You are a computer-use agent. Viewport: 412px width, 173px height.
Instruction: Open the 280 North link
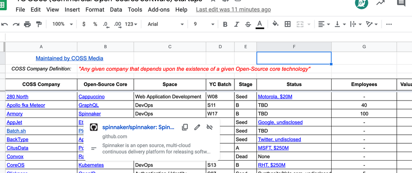(17, 97)
